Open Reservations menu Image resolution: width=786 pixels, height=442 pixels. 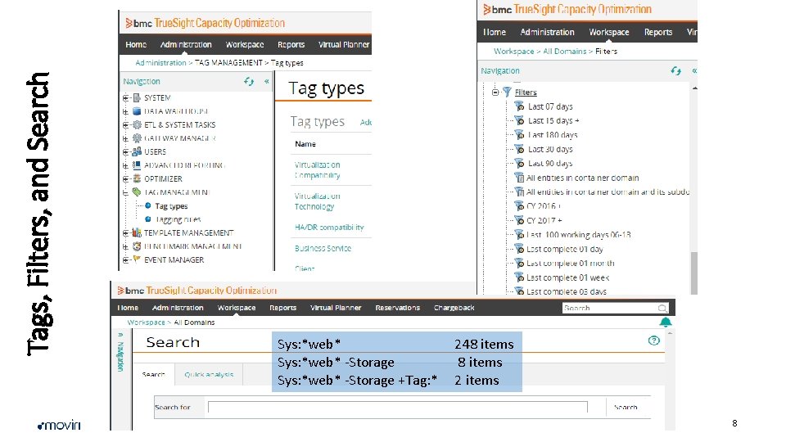coord(398,308)
